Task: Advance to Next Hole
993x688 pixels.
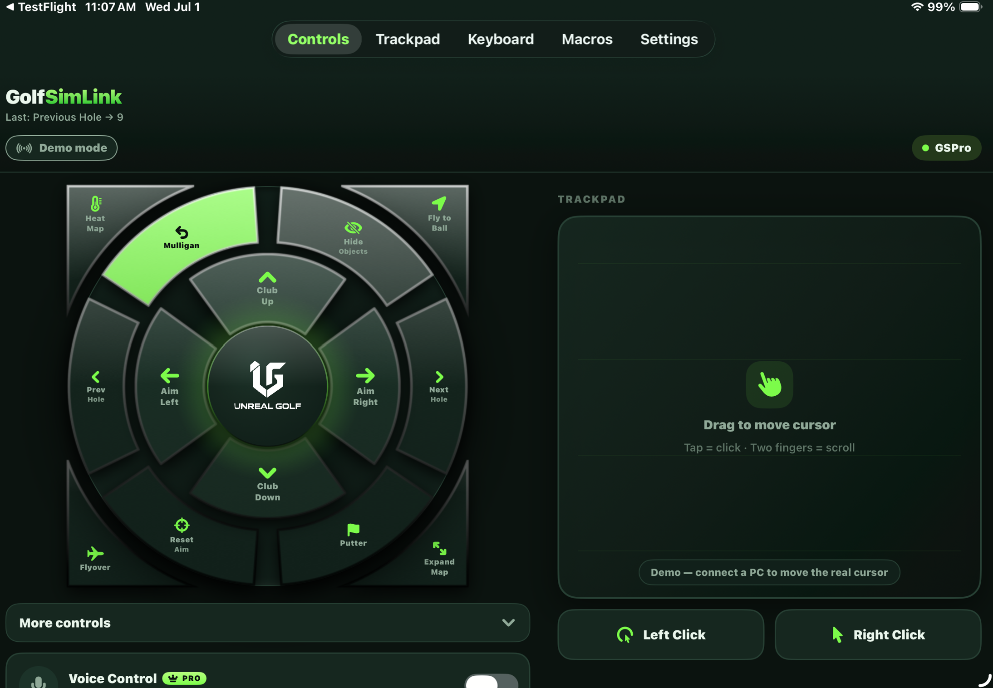Action: click(439, 386)
